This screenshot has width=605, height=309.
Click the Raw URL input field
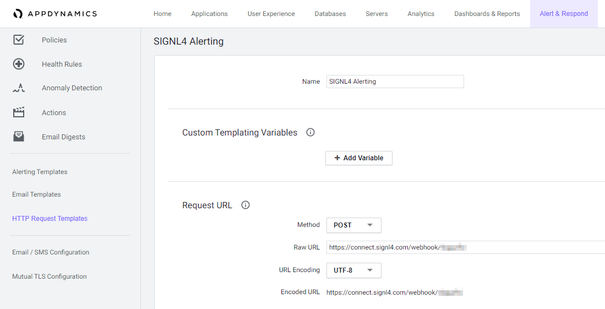[x=466, y=247]
